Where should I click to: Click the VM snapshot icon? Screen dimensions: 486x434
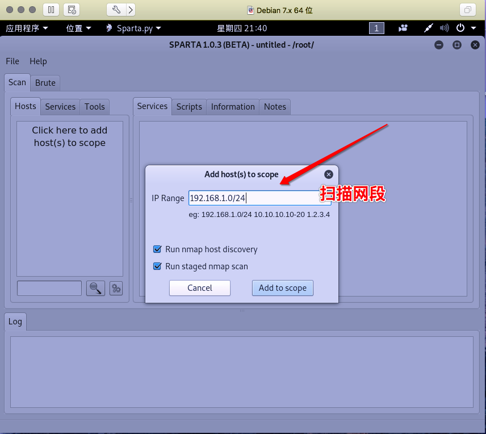click(72, 10)
